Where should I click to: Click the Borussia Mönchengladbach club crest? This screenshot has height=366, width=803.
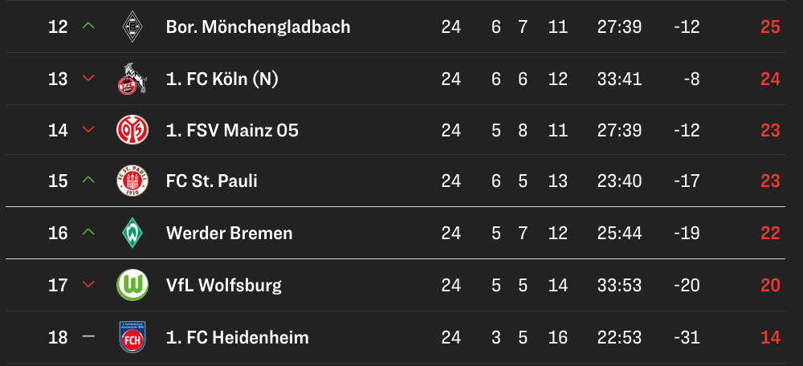(132, 27)
